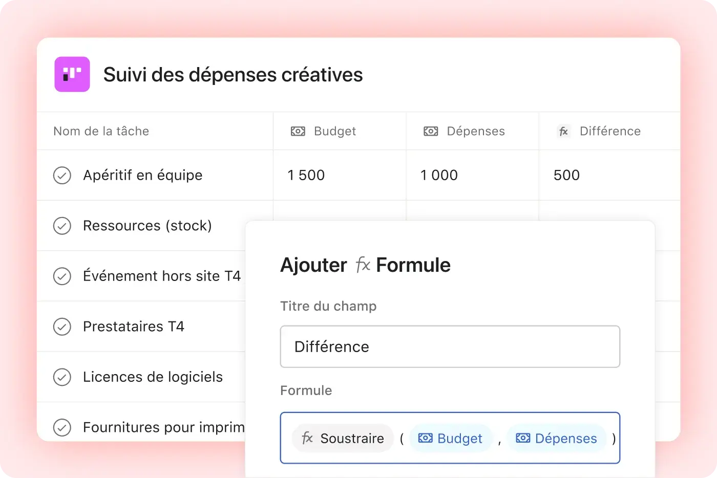Focus the Titre du champ input with Différence

pyautogui.click(x=450, y=346)
